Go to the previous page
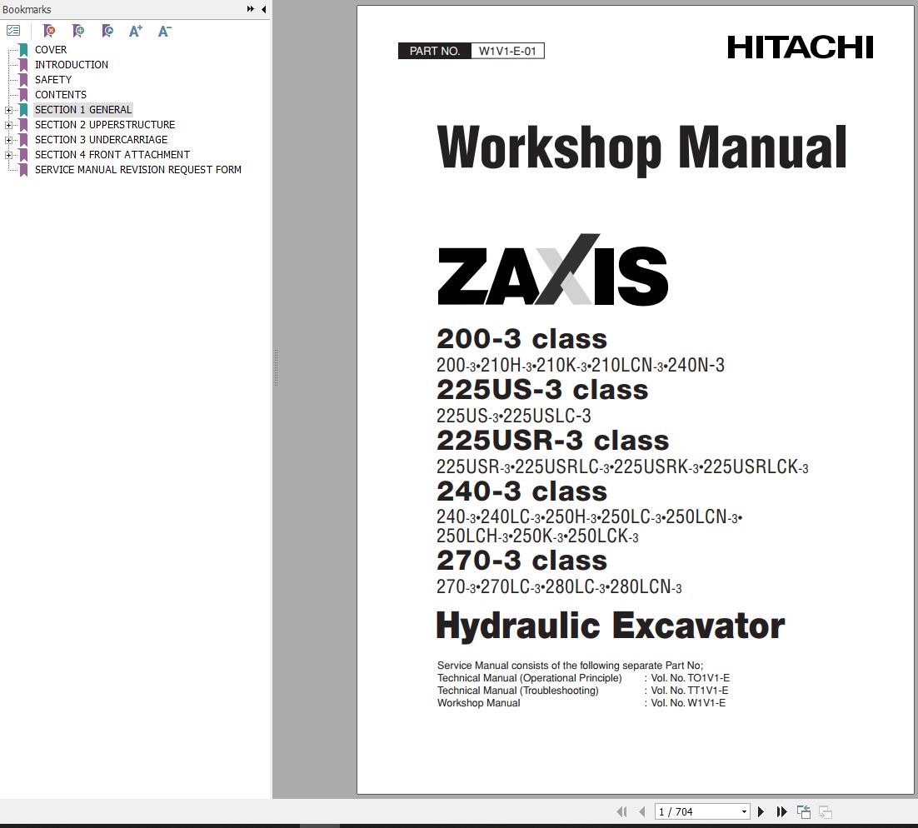Image resolution: width=918 pixels, height=828 pixels. pyautogui.click(x=642, y=811)
